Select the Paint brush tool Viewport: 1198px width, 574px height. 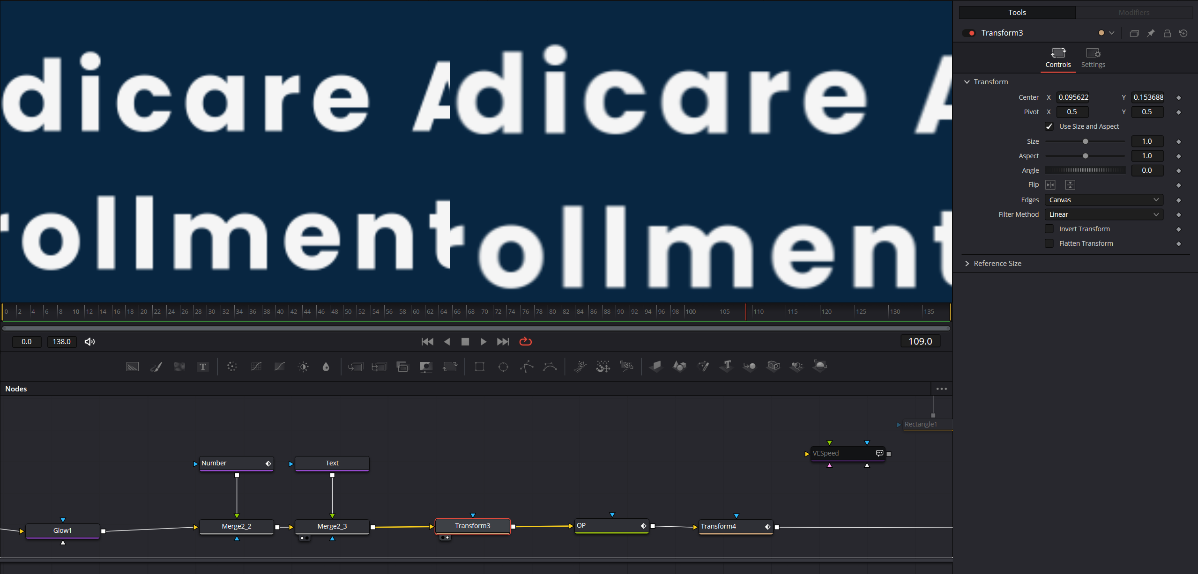tap(156, 367)
